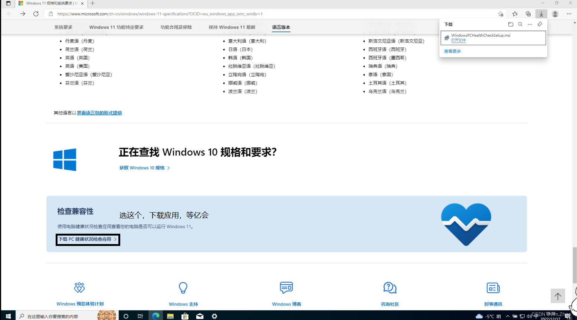The height and width of the screenshot is (320, 577).
Task: Click 日语（日本）list item
Action: click(x=240, y=49)
